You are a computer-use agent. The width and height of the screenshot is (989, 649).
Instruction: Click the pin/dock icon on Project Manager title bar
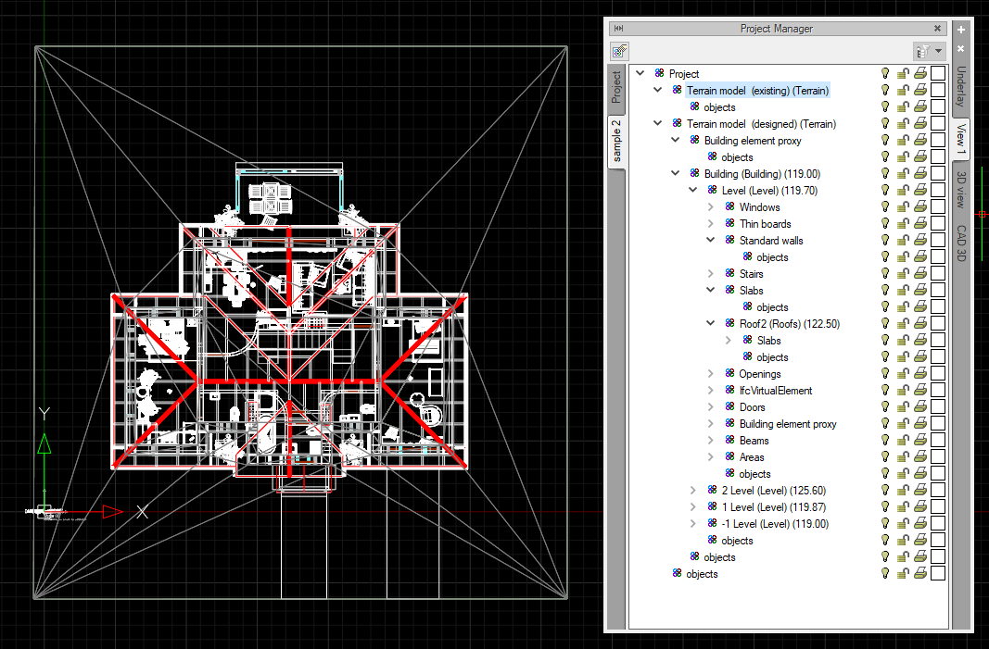pos(617,28)
